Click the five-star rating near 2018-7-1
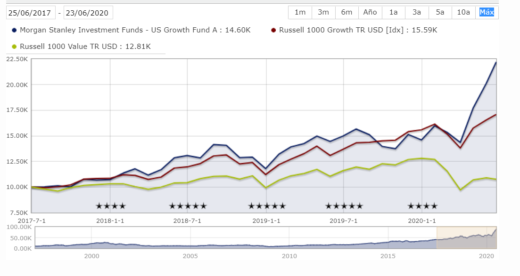 coord(188,206)
